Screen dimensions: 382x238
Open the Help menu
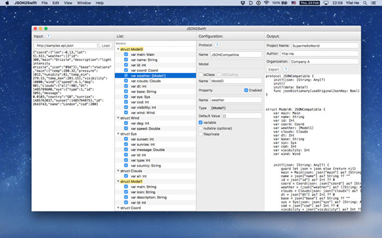click(x=100, y=3)
